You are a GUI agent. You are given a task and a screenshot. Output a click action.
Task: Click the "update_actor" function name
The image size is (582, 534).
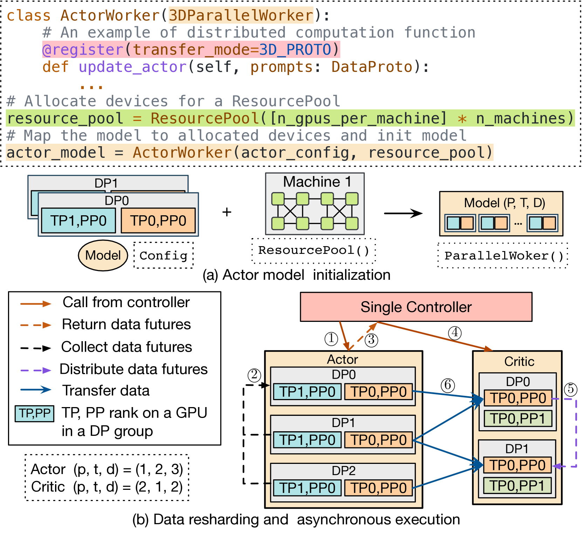tap(133, 67)
